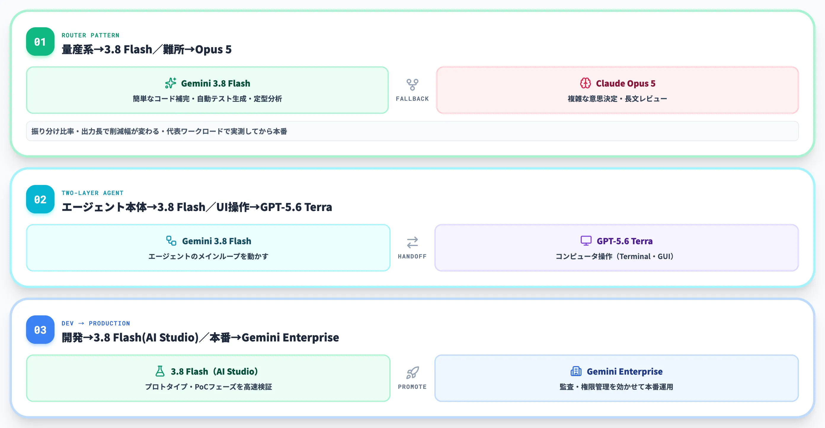This screenshot has width=825, height=428.
Task: Click the Claude Opus 5 title
Action: pyautogui.click(x=626, y=83)
